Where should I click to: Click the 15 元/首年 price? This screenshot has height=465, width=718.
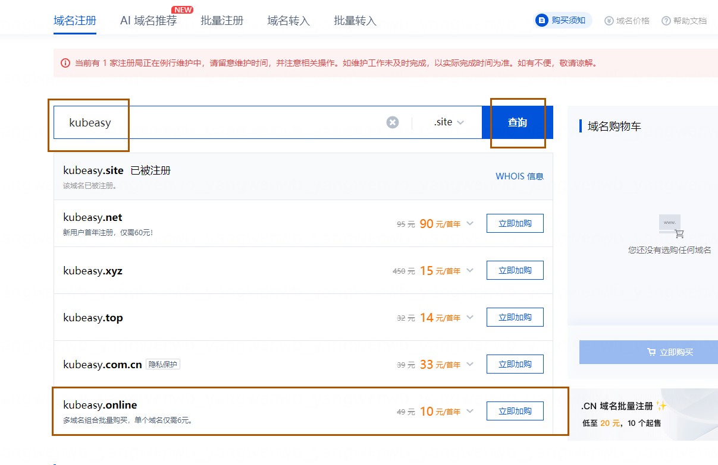[440, 271]
